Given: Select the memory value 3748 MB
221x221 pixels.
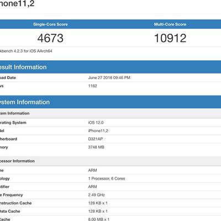Looking at the screenshot, I should [x=96, y=147].
